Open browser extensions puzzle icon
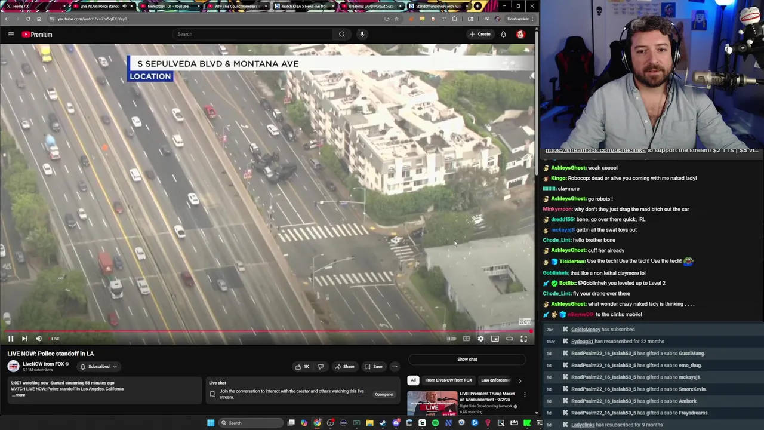The image size is (764, 430). pyautogui.click(x=454, y=19)
